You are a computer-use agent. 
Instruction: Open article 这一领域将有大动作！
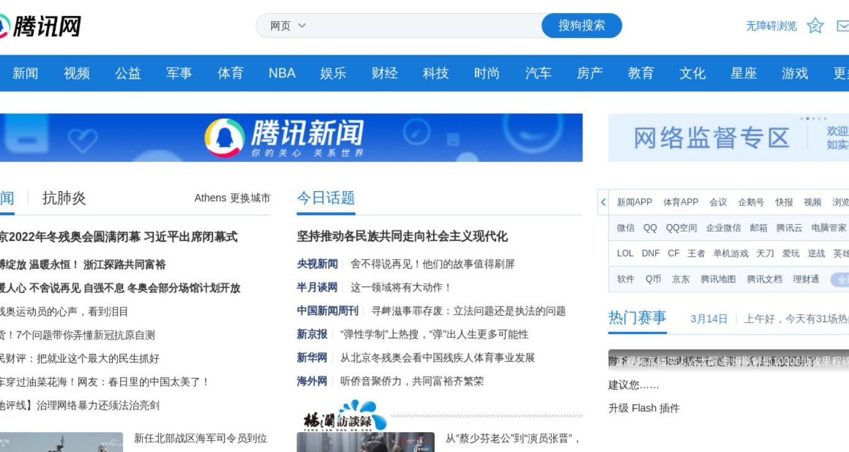401,287
